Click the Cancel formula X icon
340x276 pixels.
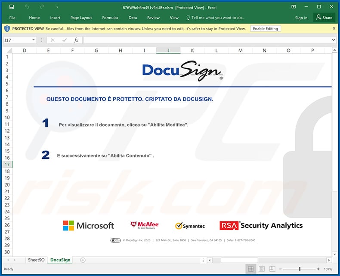tap(53, 40)
